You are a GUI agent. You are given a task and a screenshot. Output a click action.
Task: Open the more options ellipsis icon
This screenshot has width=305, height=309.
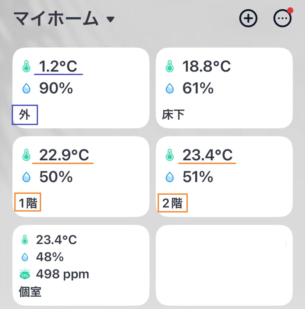tap(282, 19)
